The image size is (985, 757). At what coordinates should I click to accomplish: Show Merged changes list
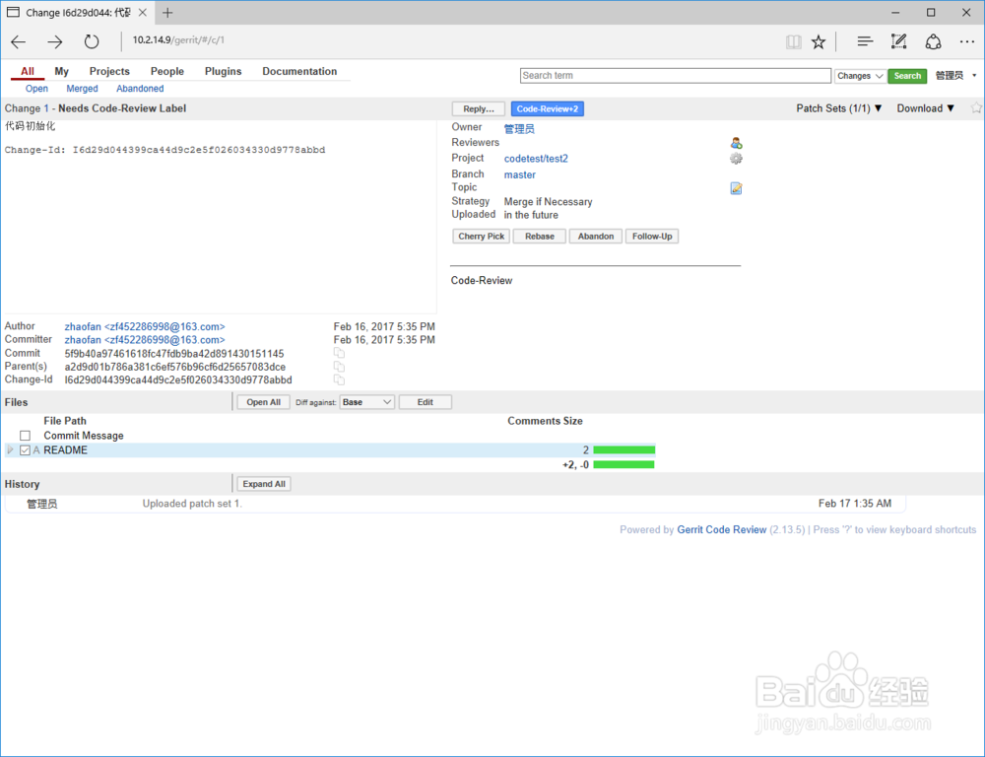[x=83, y=89]
